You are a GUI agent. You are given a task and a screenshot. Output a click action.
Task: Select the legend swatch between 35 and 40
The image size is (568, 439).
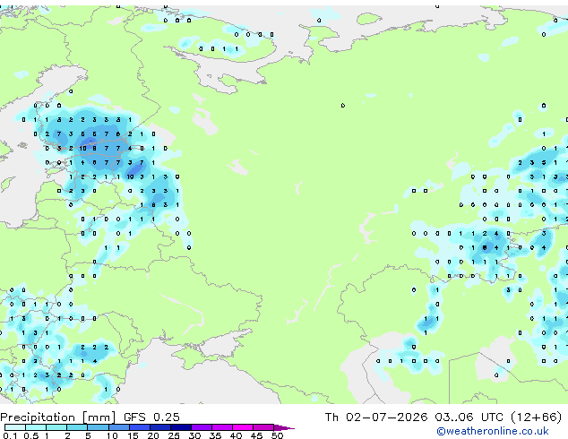(222, 427)
